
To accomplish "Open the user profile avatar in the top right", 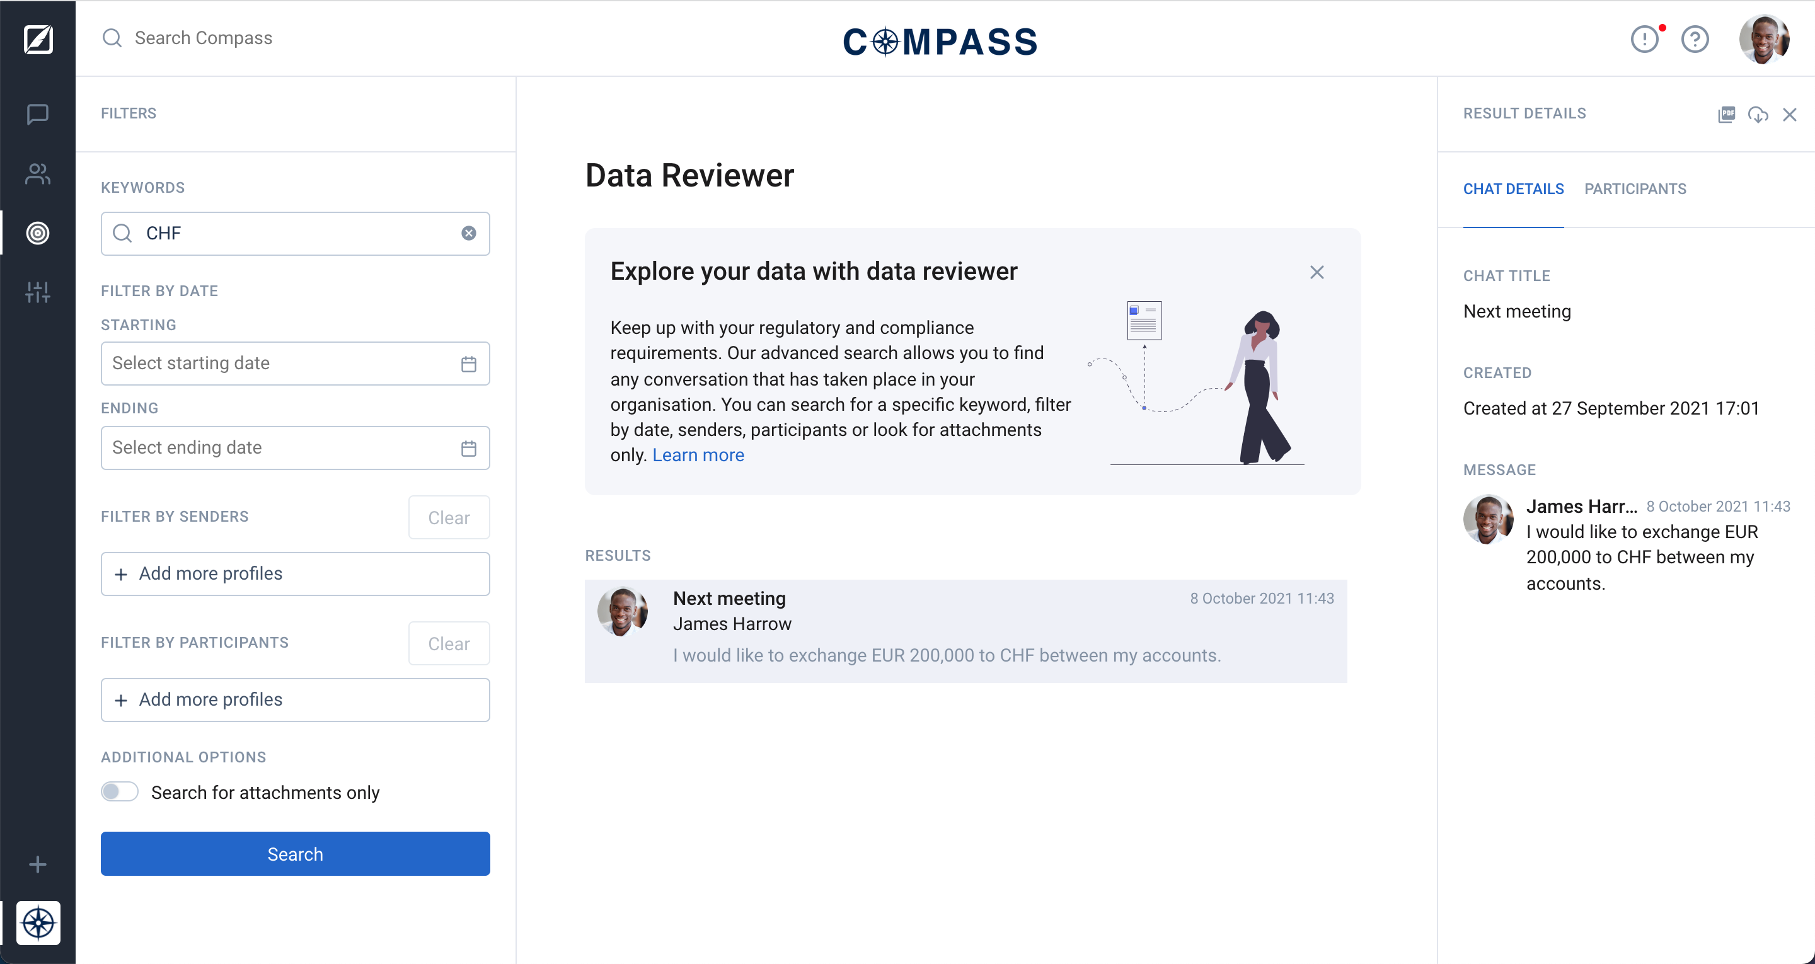I will [1763, 39].
